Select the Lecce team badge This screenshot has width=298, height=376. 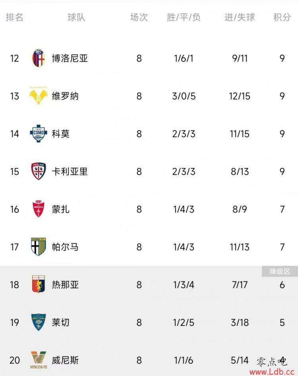(x=39, y=322)
